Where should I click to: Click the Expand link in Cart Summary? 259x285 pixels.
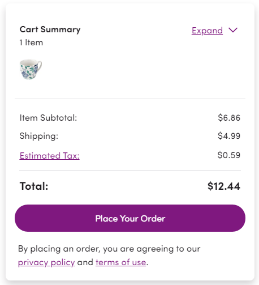pos(207,31)
